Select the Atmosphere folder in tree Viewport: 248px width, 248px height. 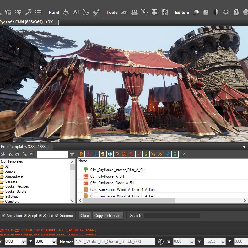[x=14, y=176]
